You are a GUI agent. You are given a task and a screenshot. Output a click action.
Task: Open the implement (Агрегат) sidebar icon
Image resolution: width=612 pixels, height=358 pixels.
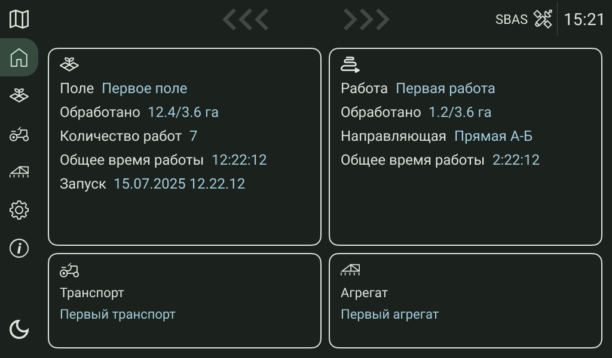(19, 172)
